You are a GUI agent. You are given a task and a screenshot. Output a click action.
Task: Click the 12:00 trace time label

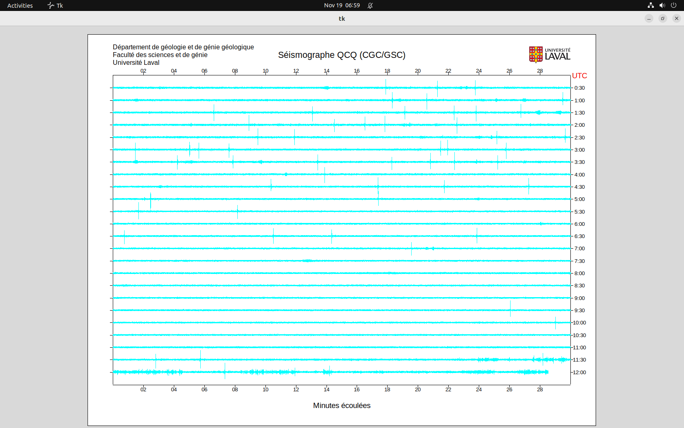click(579, 373)
